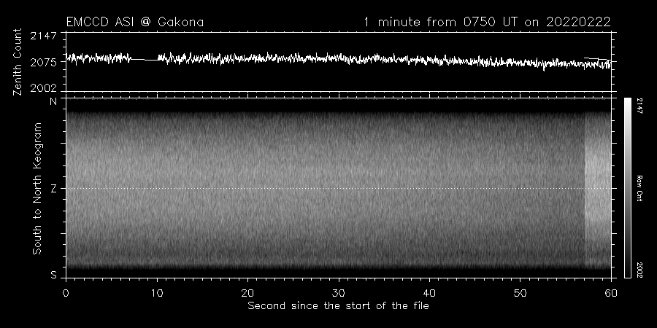
Task: Click the 20 tick label on time axis
Action: [x=247, y=293]
